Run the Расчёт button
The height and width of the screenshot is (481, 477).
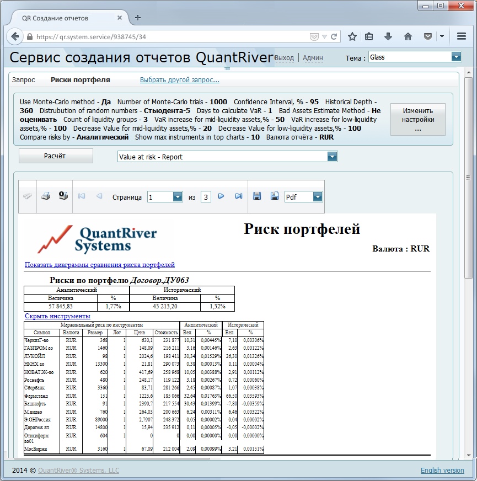[x=56, y=156]
